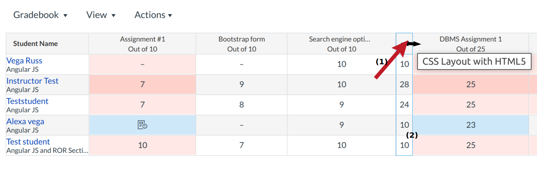
Task: Select Instructor Test's Assignment #1 grade cell
Action: click(x=142, y=85)
